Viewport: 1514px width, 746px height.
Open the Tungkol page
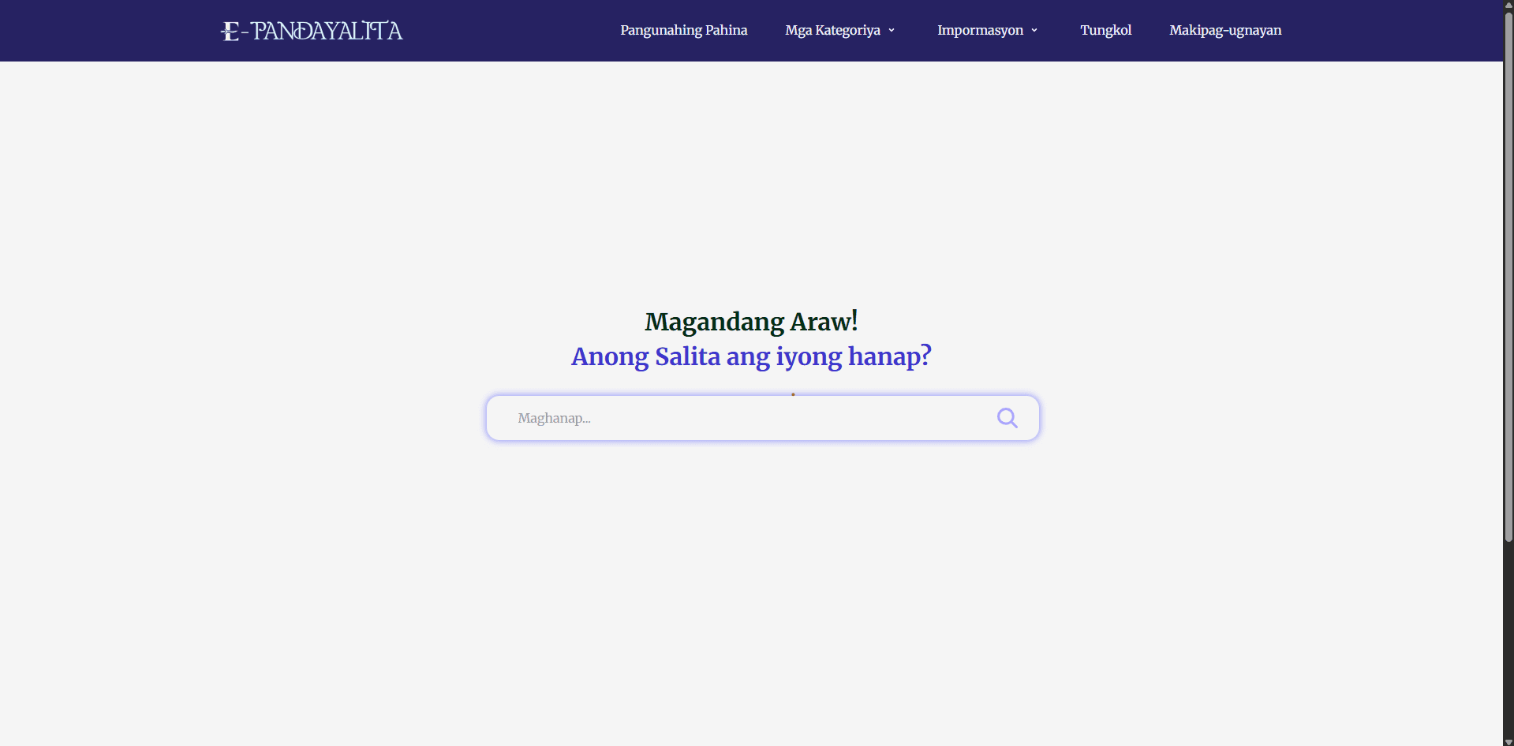(1105, 31)
